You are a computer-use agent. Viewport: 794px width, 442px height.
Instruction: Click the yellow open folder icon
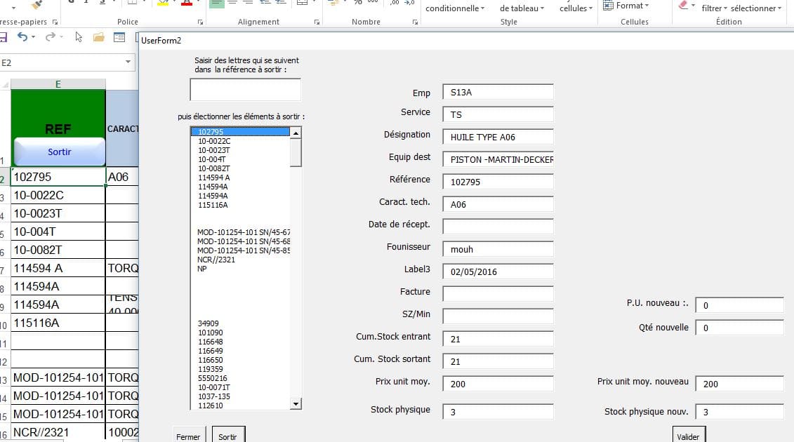[x=98, y=37]
